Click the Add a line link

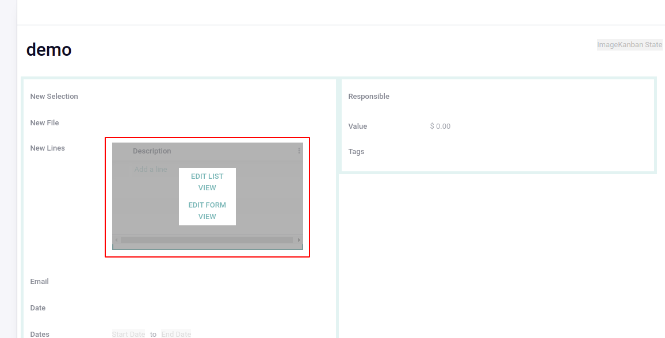click(151, 170)
